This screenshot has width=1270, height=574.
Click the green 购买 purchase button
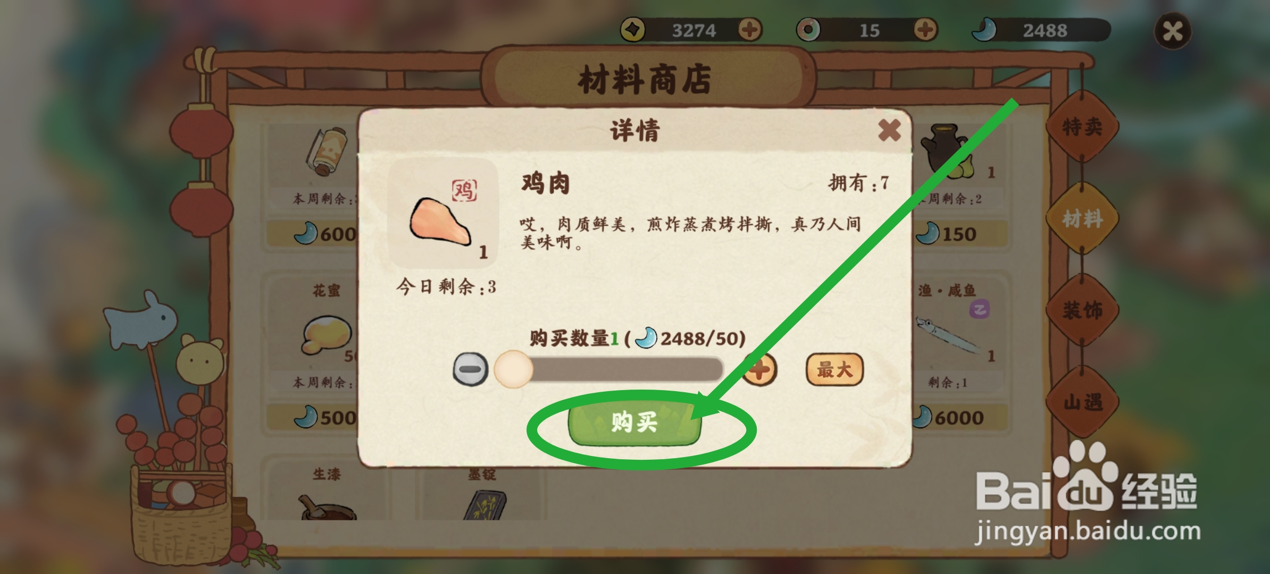[x=635, y=422]
